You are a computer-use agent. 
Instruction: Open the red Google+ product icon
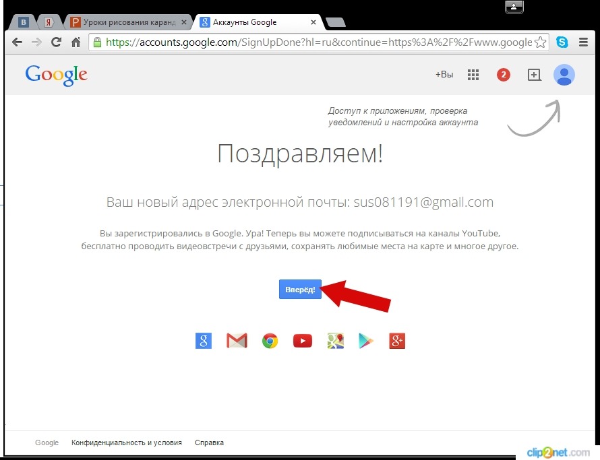pyautogui.click(x=397, y=341)
